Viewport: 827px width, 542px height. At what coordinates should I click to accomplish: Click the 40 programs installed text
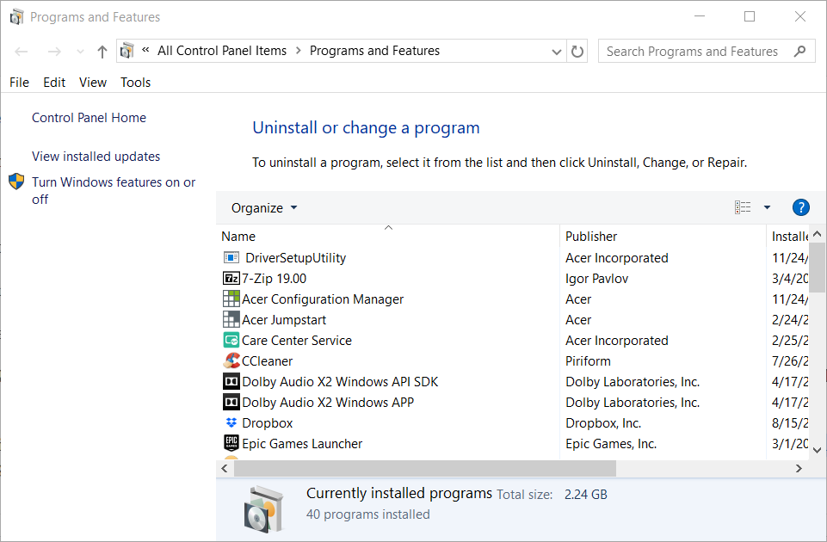pyautogui.click(x=368, y=514)
